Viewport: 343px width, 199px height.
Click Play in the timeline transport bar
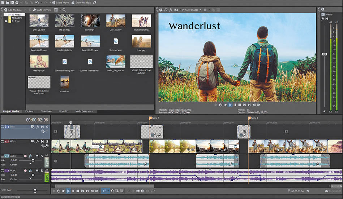(68, 191)
